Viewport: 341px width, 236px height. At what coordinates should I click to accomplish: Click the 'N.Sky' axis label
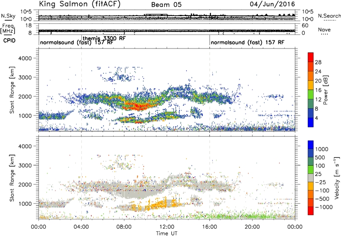pos(8,16)
